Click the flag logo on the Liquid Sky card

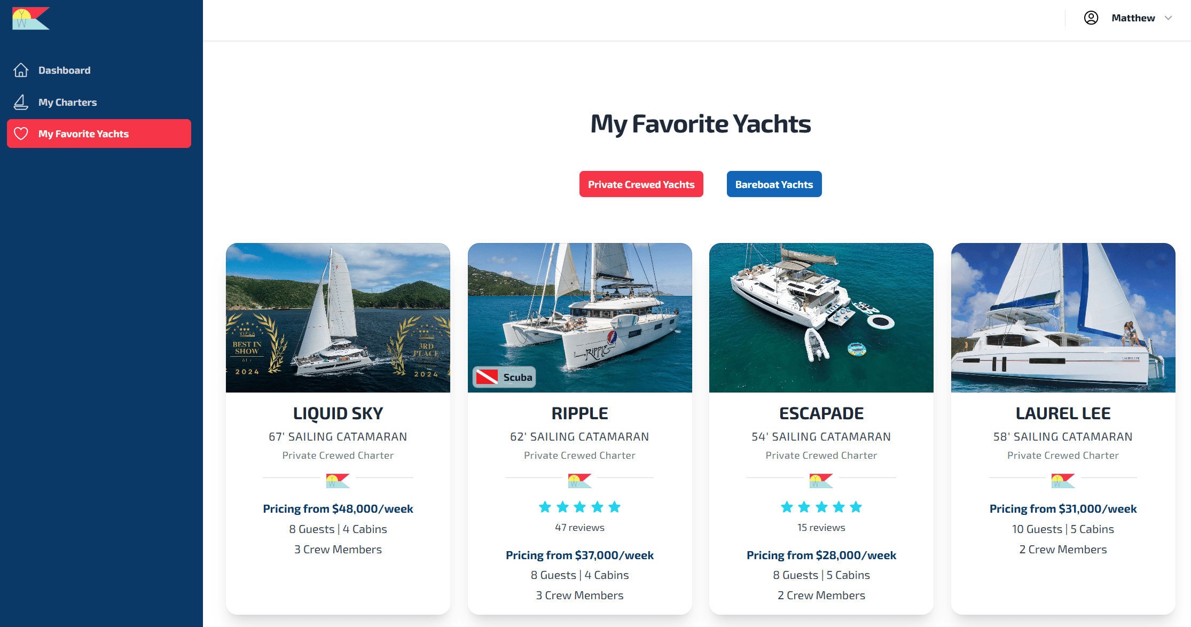338,480
